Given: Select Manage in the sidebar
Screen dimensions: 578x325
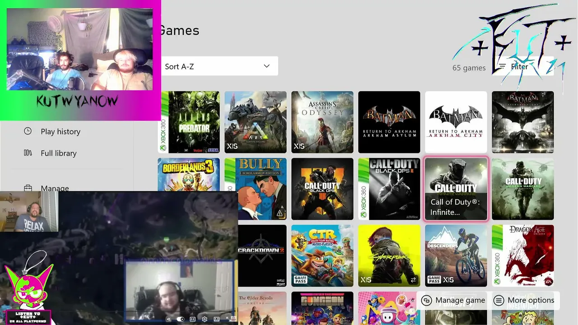Looking at the screenshot, I should point(55,188).
